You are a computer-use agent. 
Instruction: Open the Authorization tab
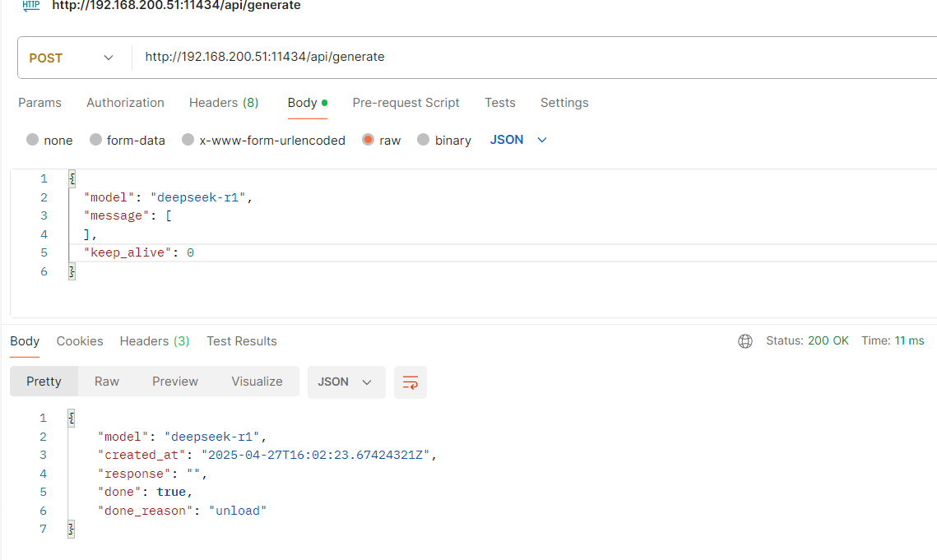coord(125,103)
